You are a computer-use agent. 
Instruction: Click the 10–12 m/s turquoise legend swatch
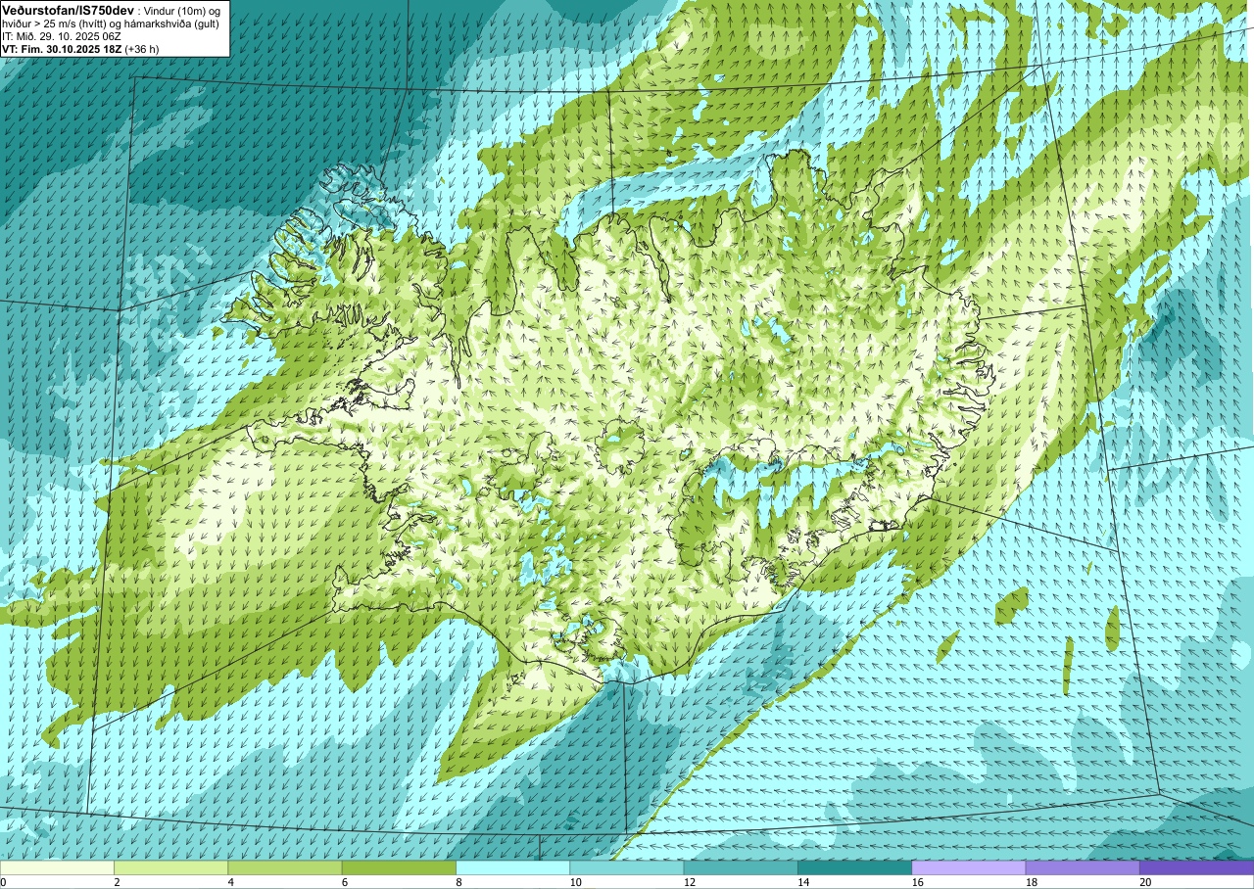(626, 867)
